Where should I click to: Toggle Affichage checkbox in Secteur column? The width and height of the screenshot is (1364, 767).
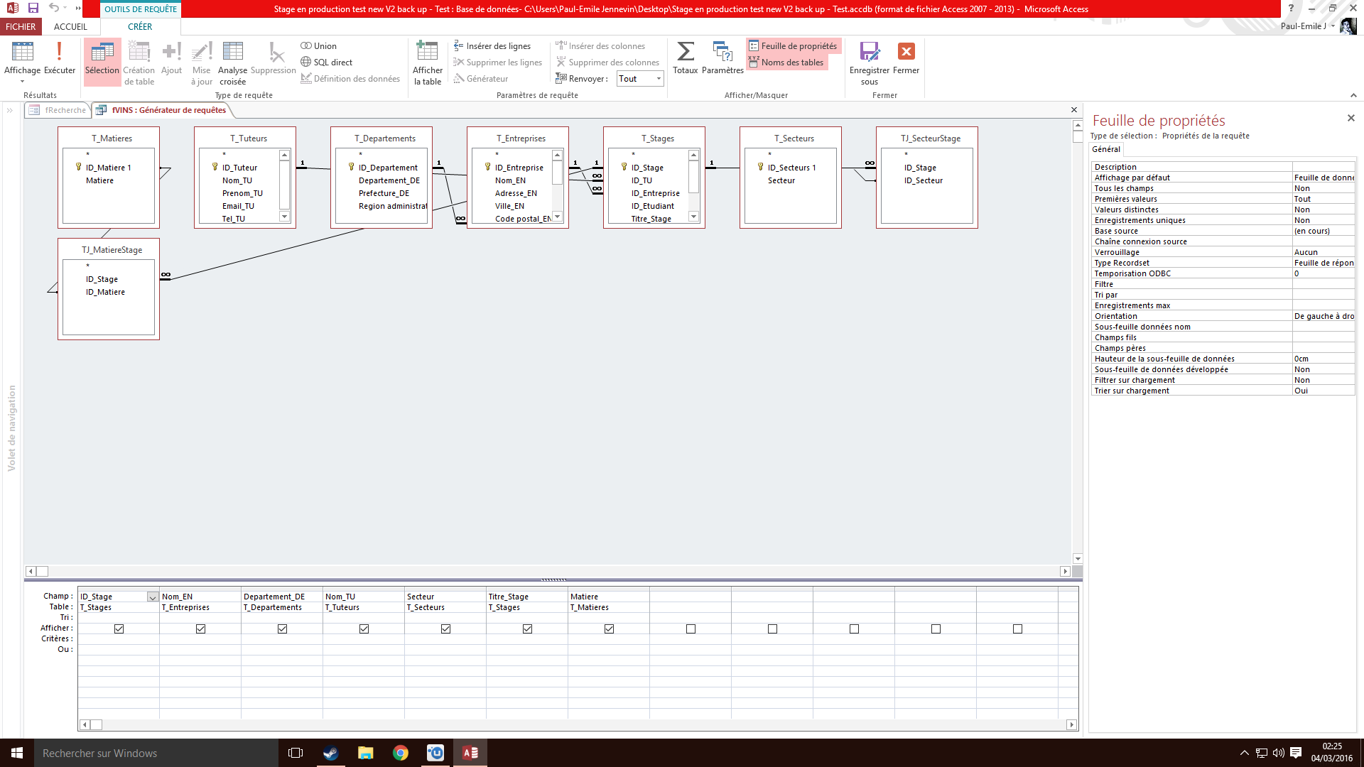[x=446, y=629]
